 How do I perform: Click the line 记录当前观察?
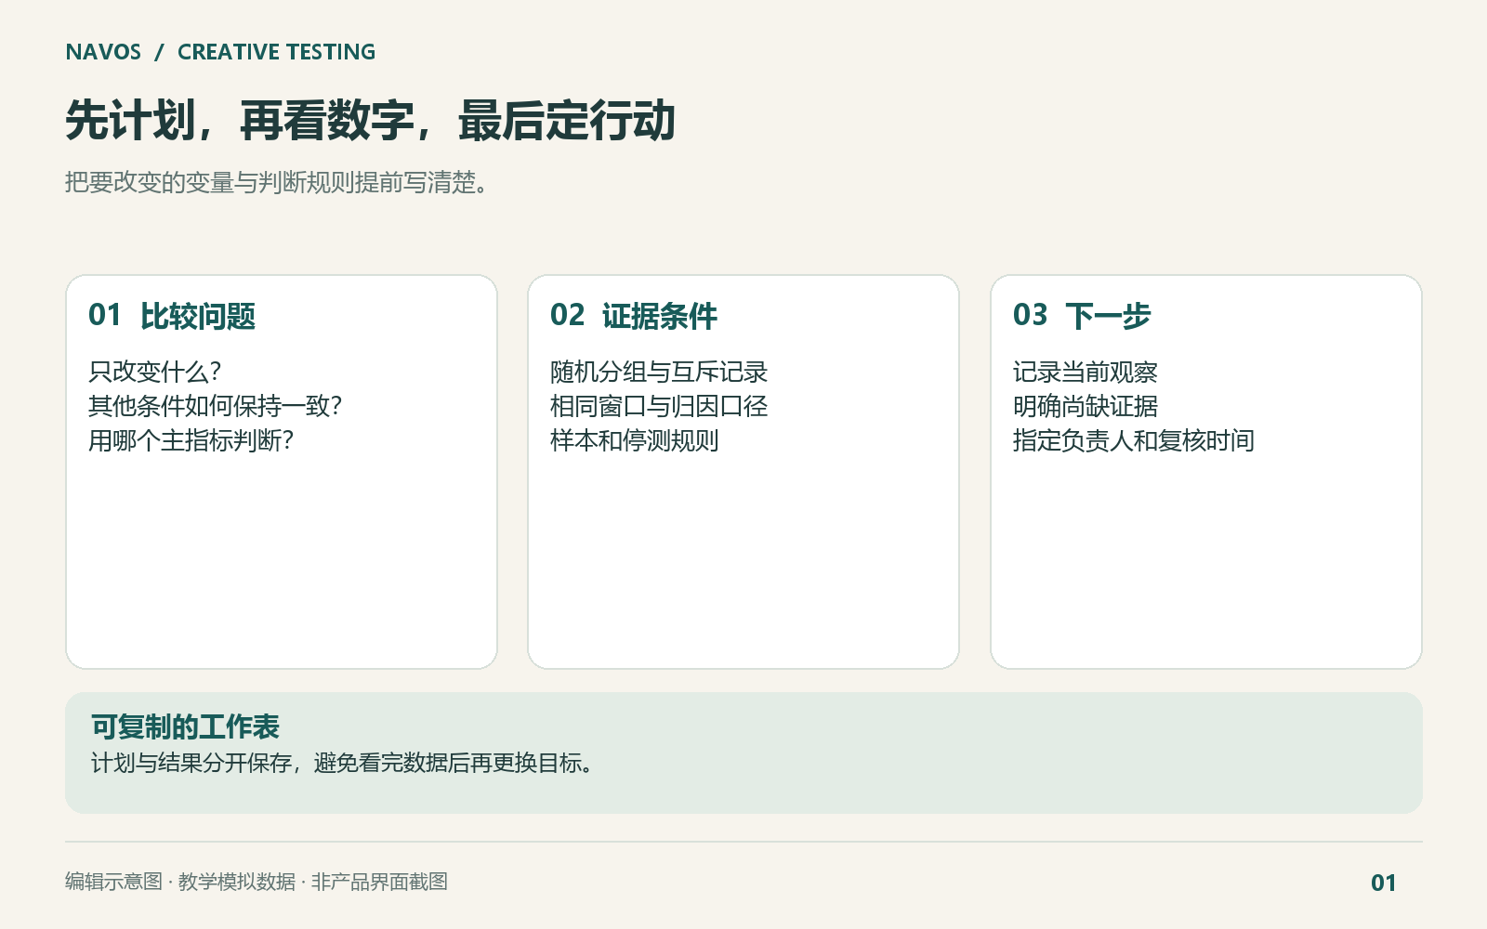(x=1086, y=372)
